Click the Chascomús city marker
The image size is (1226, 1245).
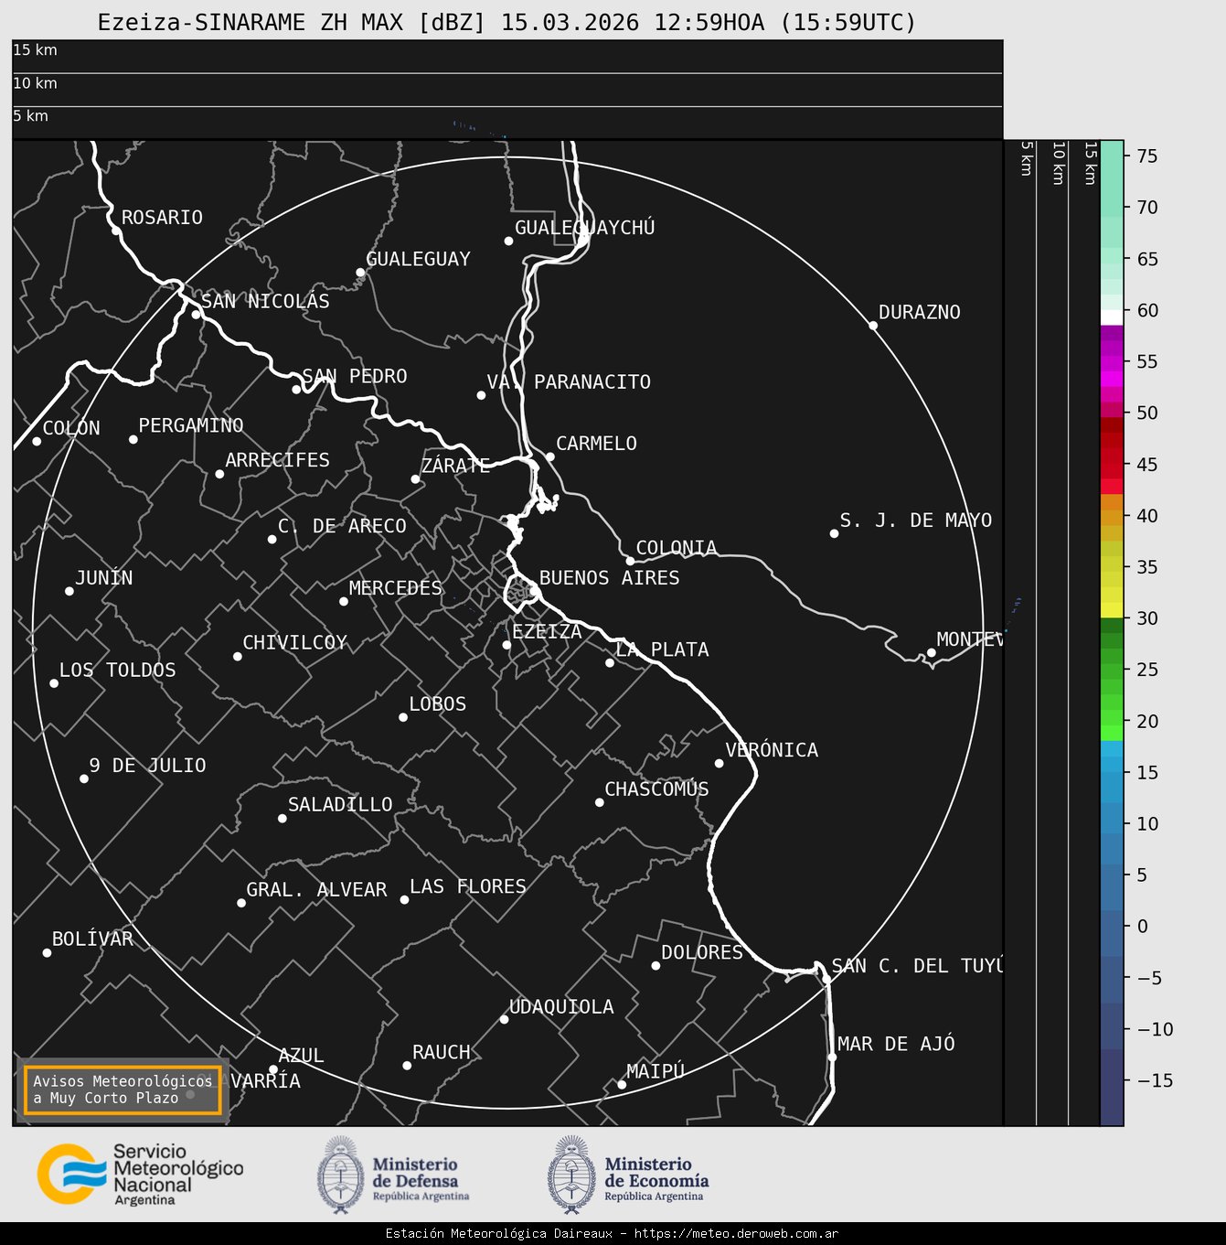(x=600, y=802)
